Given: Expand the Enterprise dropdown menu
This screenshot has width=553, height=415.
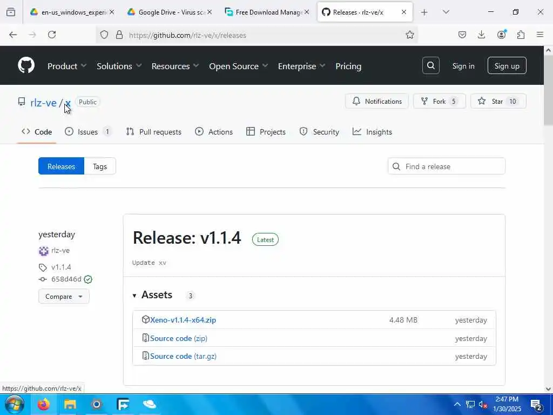Looking at the screenshot, I should (301, 66).
